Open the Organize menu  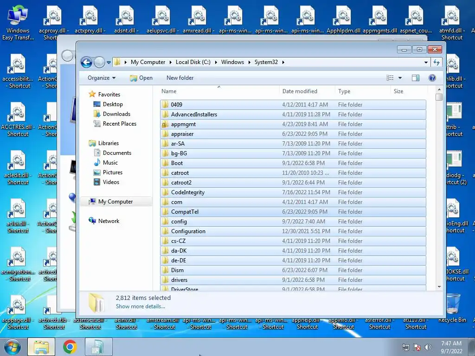pyautogui.click(x=102, y=78)
